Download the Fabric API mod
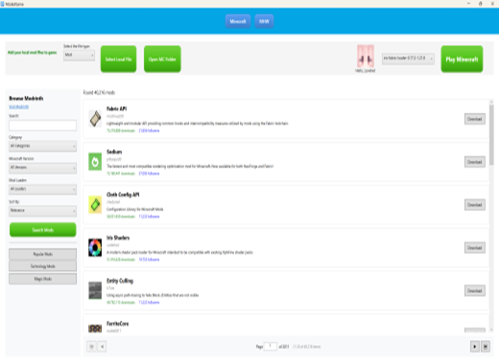499x364 pixels. click(x=475, y=119)
